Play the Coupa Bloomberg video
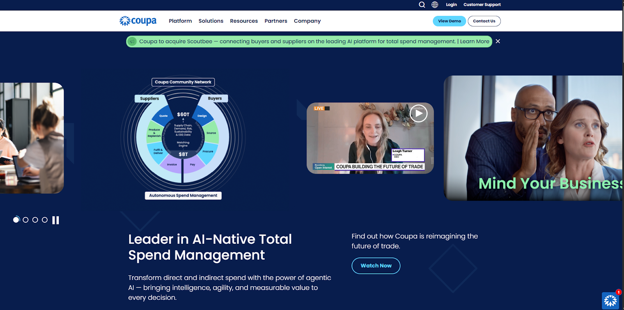 418,113
